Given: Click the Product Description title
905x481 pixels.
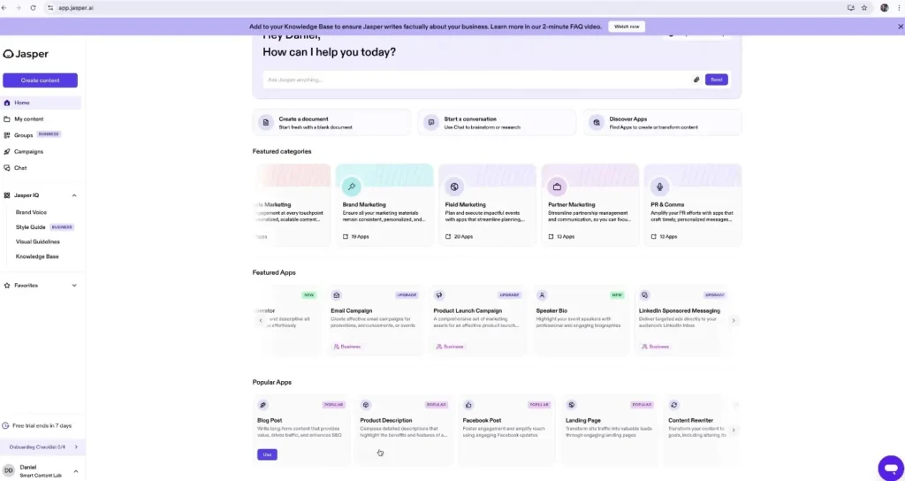Looking at the screenshot, I should [386, 420].
